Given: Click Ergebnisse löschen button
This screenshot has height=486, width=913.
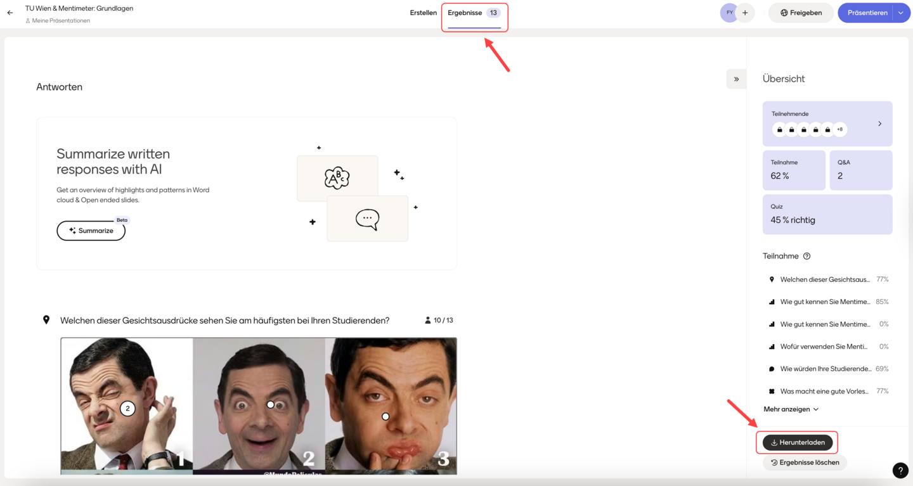Looking at the screenshot, I should point(805,463).
